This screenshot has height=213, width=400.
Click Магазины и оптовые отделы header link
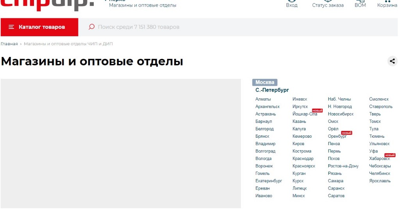tap(143, 5)
